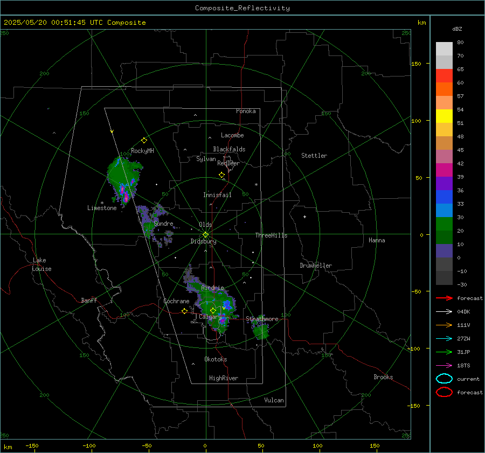Screen dimensions: 485x453
Task: Click the Composite_Reflectivity title text
Action: (242, 8)
